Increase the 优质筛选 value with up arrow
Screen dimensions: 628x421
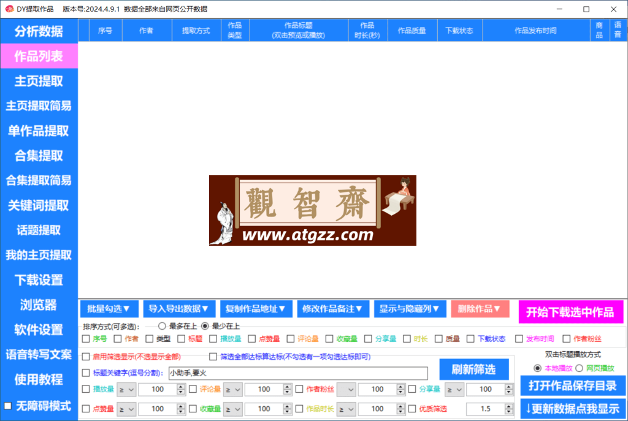click(x=508, y=406)
